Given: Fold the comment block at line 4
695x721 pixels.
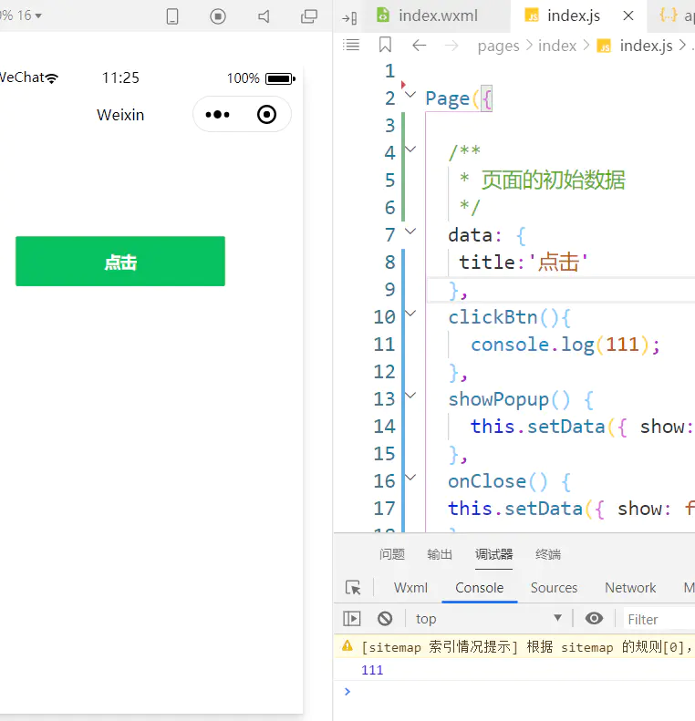Looking at the screenshot, I should tap(410, 149).
